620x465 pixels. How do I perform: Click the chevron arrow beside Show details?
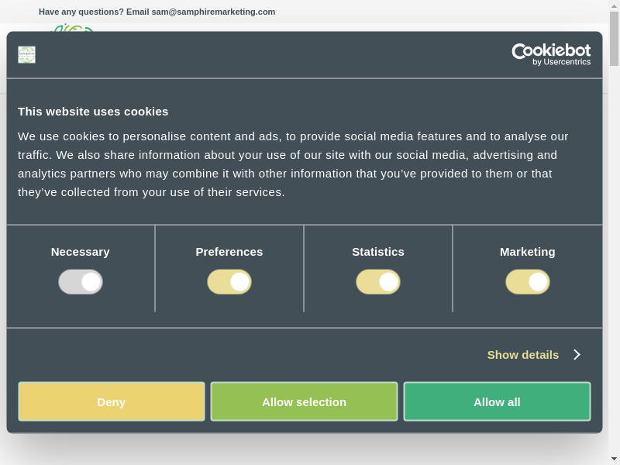pos(577,354)
